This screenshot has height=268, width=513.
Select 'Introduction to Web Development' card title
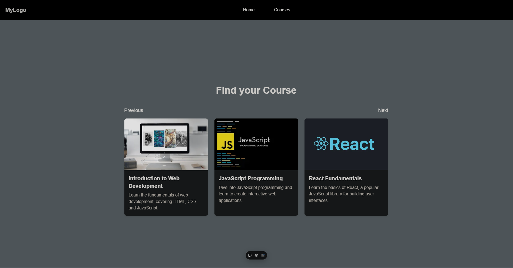(x=154, y=182)
